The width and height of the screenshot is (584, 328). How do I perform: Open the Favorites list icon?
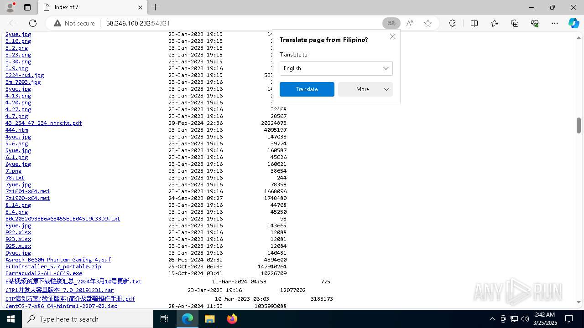(495, 23)
